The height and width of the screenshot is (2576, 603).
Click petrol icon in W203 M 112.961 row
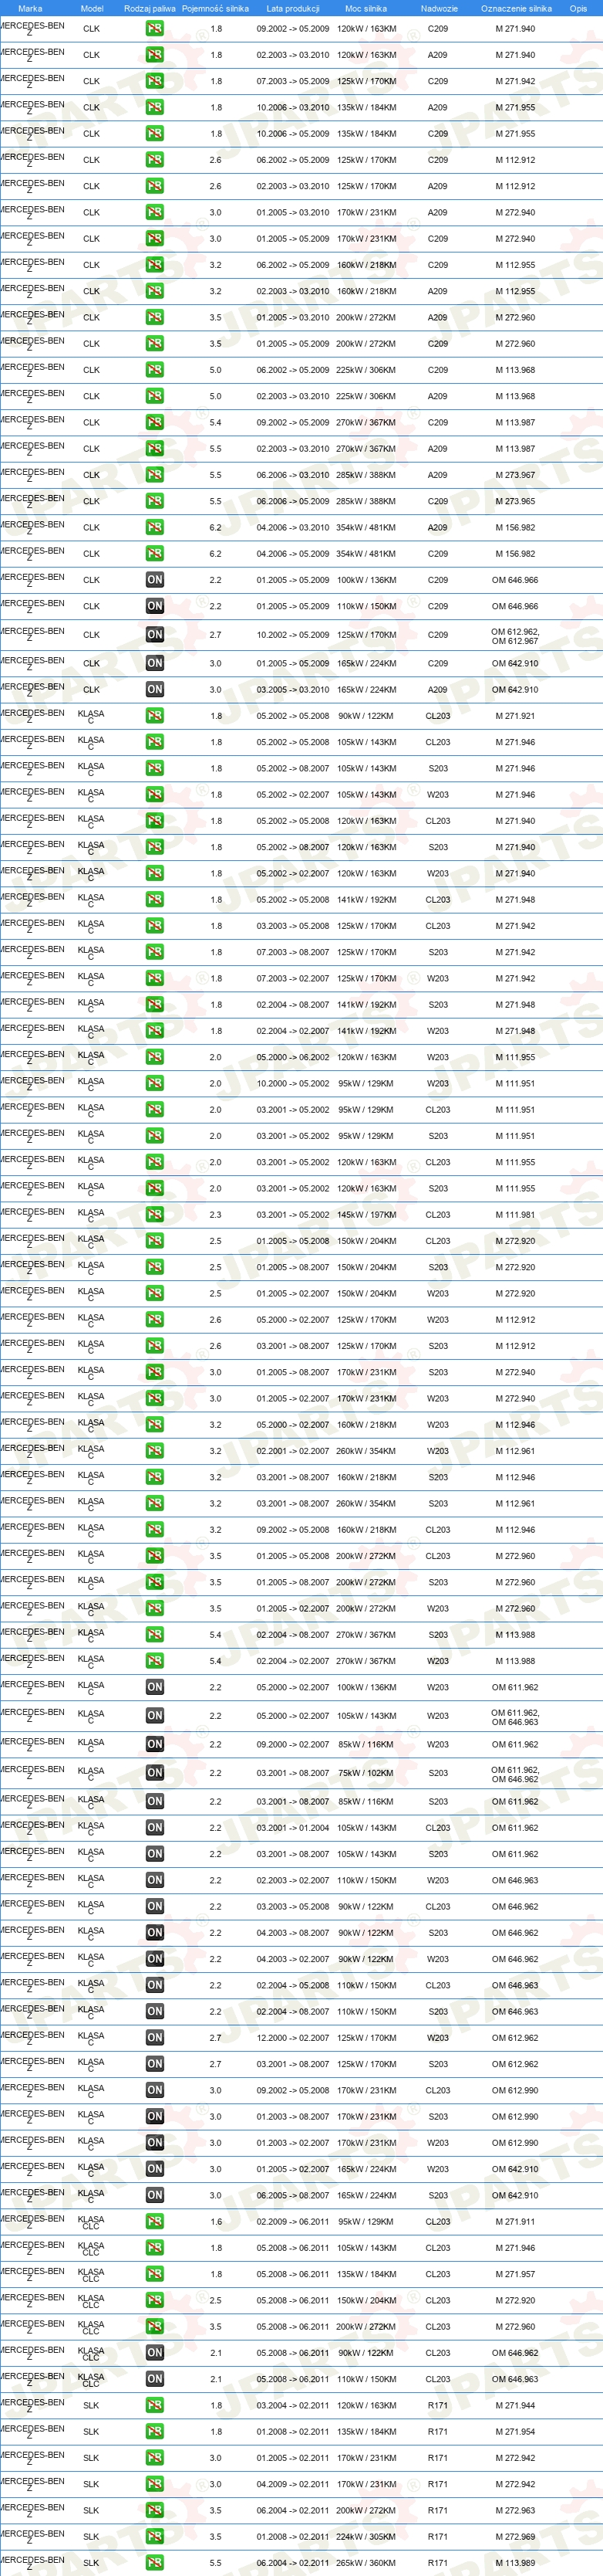pos(155,1451)
